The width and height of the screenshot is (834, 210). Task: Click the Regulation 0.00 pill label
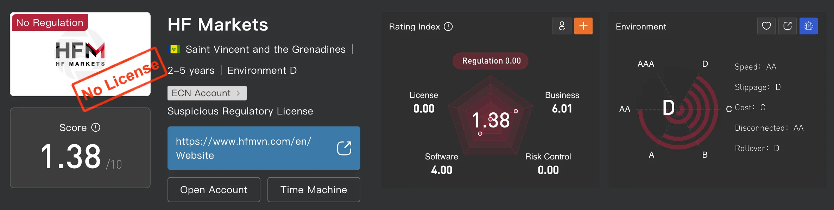(x=491, y=61)
